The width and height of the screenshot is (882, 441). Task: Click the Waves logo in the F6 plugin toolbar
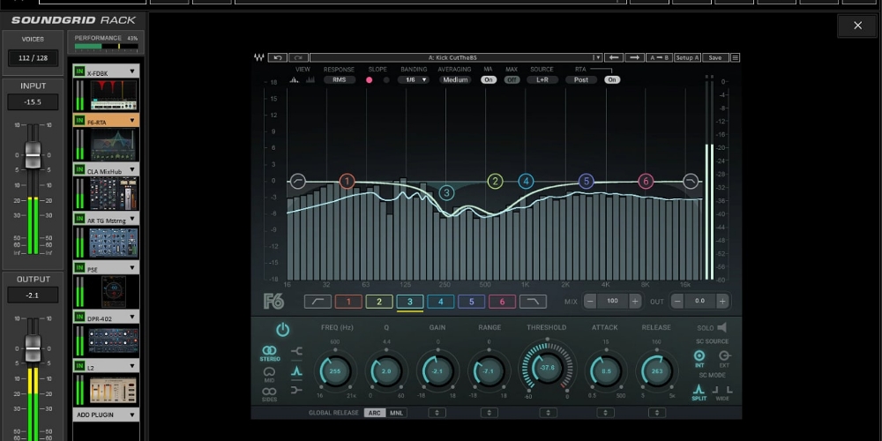[258, 57]
